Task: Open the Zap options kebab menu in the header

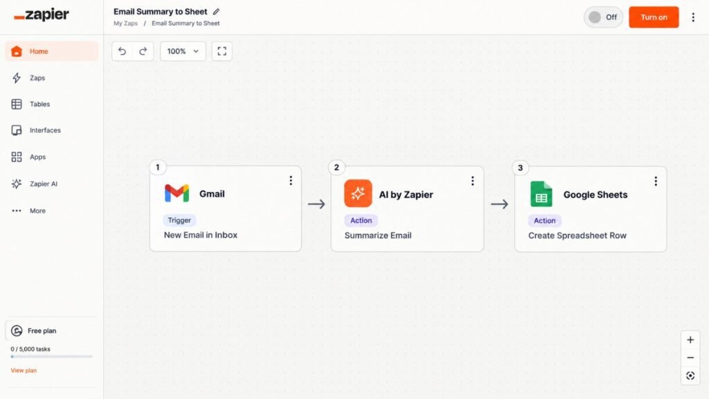Action: point(693,17)
